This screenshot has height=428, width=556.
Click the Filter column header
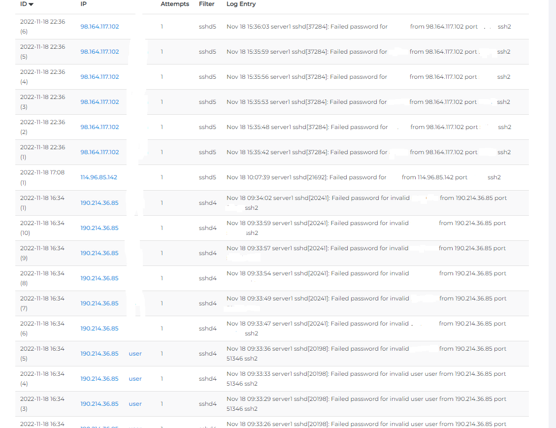coord(206,4)
